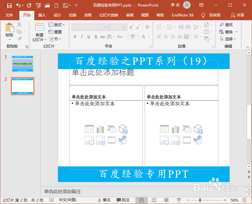Collapse the ribbon with the chevron
Viewport: 252px width, 204px height.
coord(248,47)
